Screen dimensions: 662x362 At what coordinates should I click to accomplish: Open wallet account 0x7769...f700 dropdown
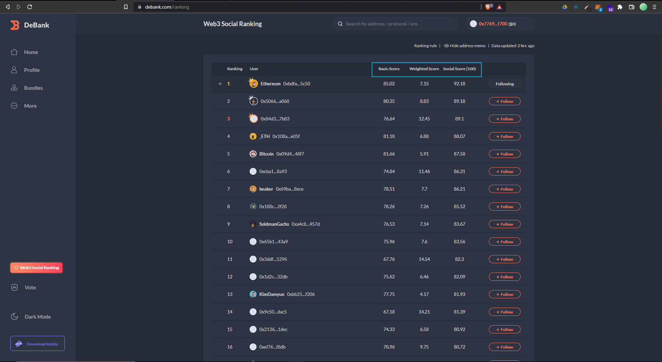pyautogui.click(x=499, y=24)
